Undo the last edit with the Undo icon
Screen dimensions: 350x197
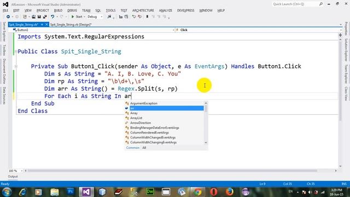point(52,17)
